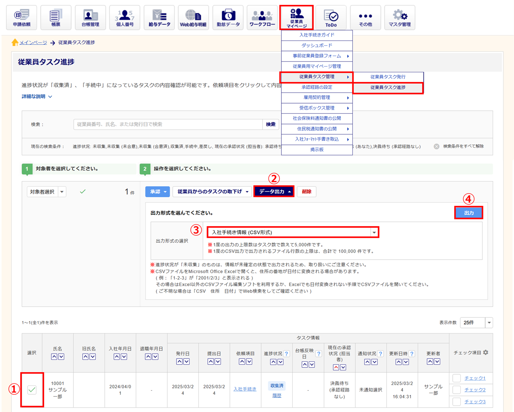This screenshot has width=514, height=412.
Task: Select 従業員タスク進捗 in the submenu
Action: 388,88
